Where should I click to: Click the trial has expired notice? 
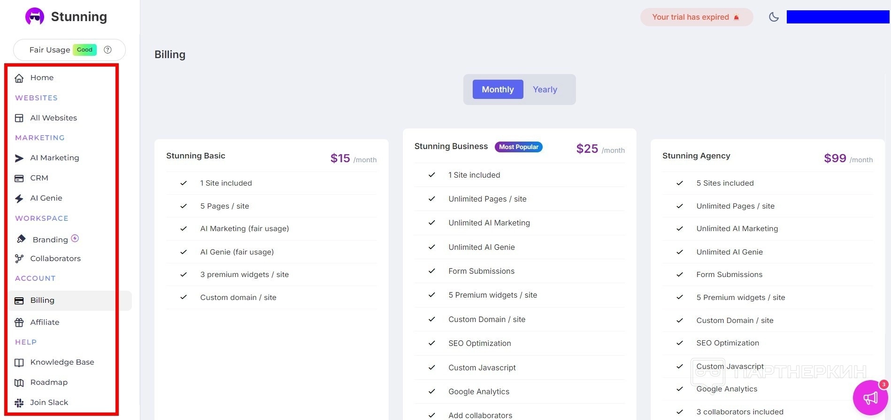click(696, 17)
